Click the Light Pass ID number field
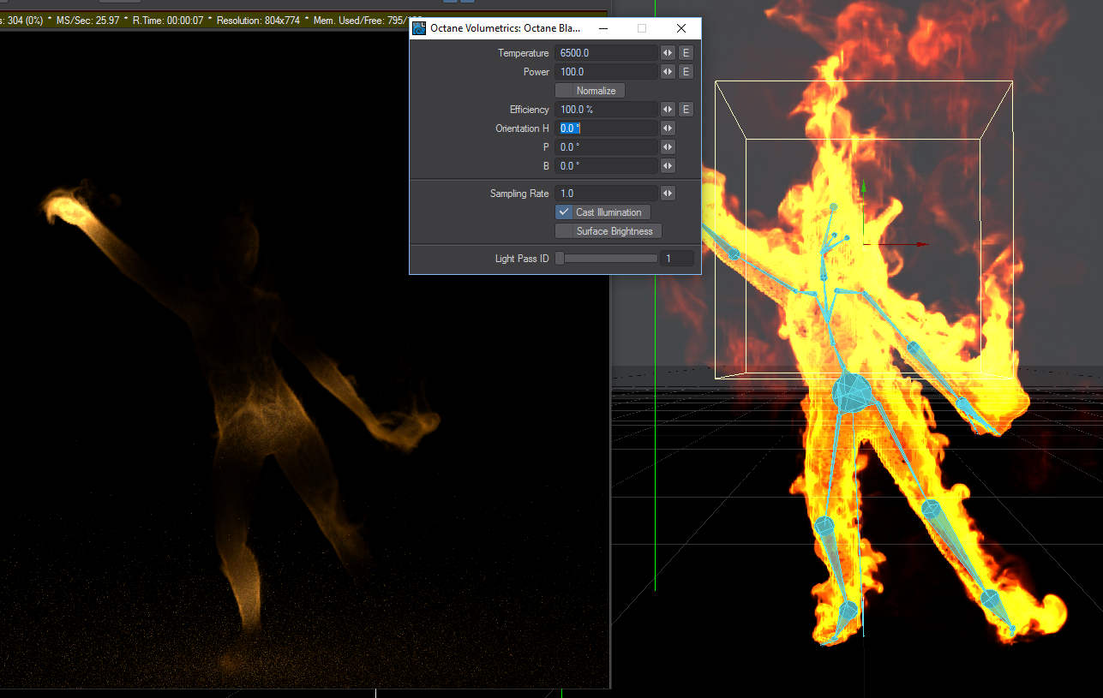This screenshot has height=698, width=1103. tap(676, 259)
